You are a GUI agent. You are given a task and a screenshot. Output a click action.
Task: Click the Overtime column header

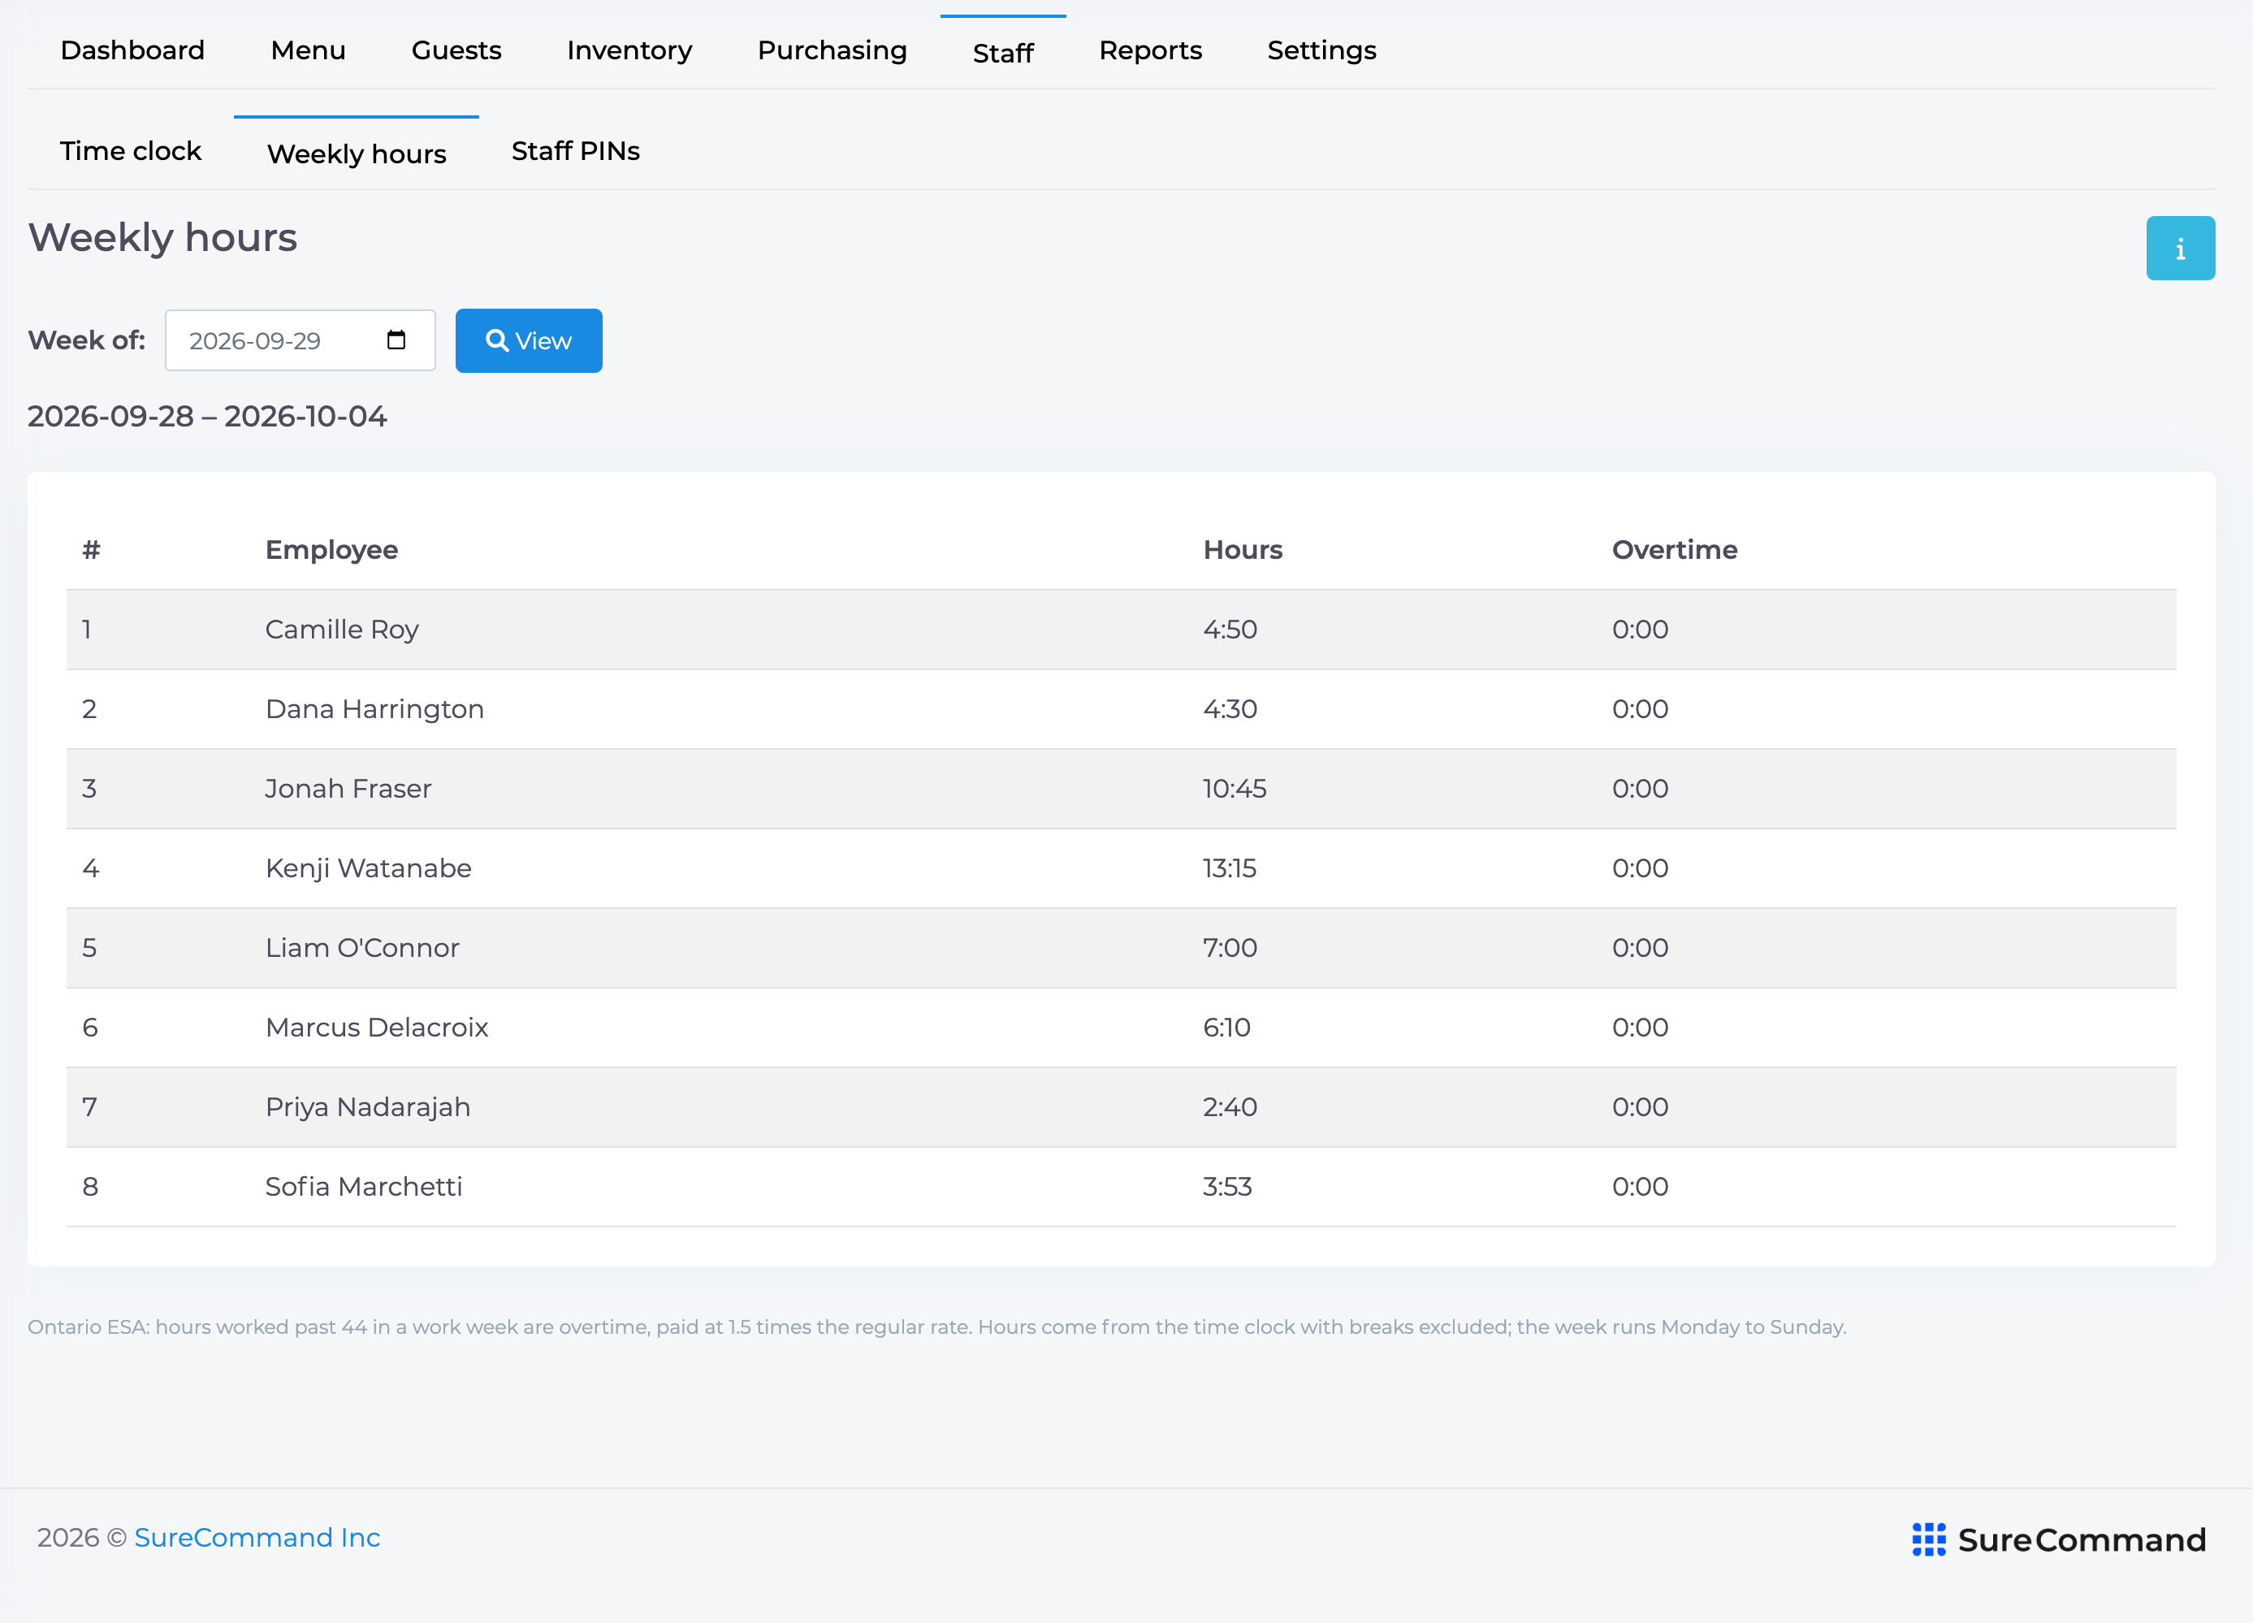(x=1674, y=549)
